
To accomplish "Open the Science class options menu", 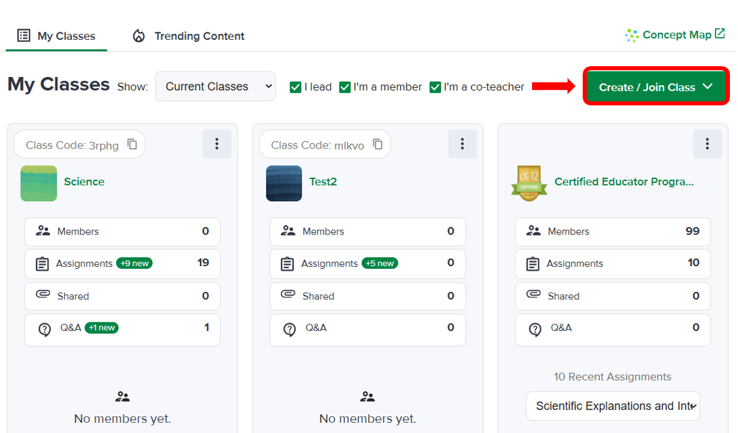I will (x=217, y=144).
